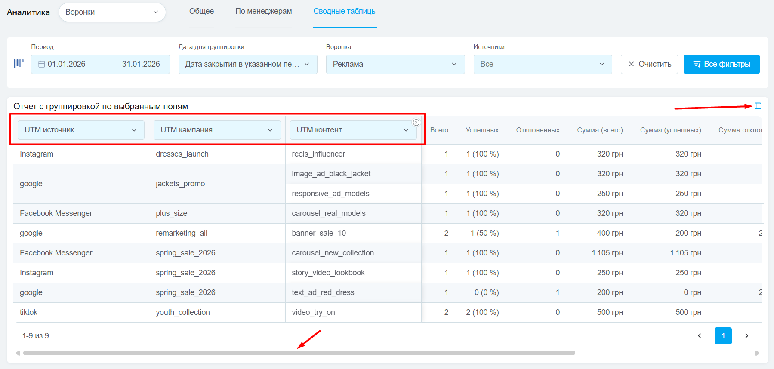Change the UTM кампания grouping field
774x369 pixels.
[217, 130]
